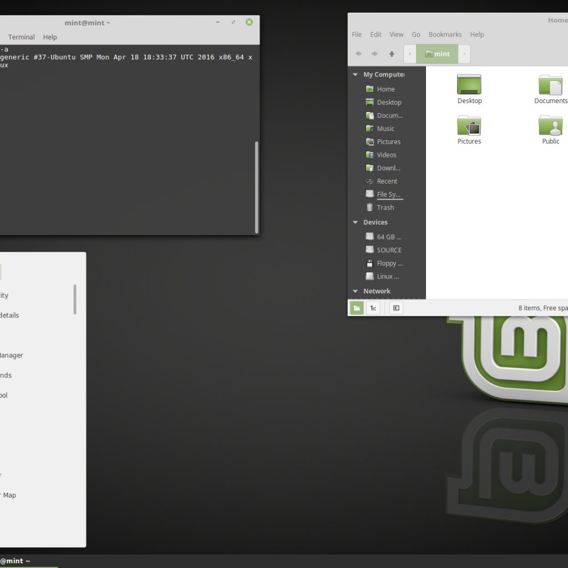
Task: Hide the sidebar with status bar button
Action: click(396, 308)
